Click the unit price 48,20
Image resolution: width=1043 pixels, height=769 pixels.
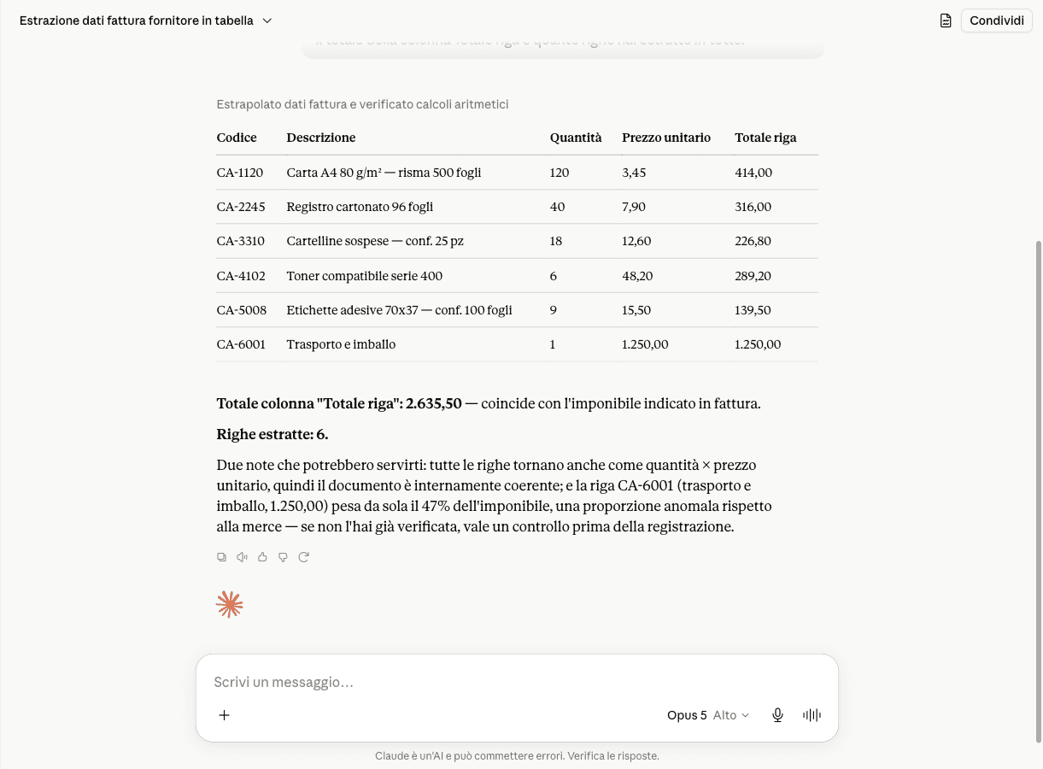coord(637,276)
